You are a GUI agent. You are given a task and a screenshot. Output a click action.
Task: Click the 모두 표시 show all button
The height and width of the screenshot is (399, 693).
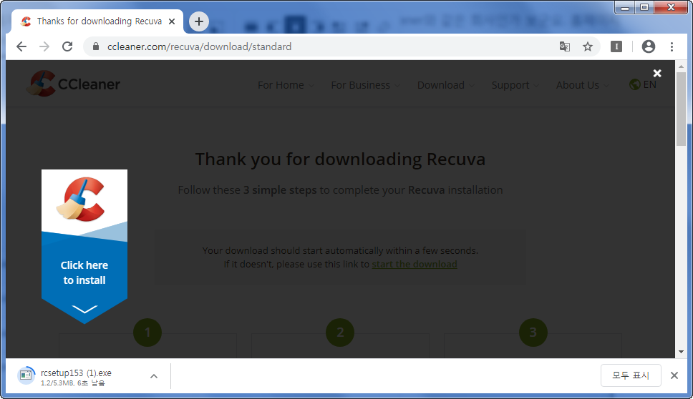click(x=631, y=375)
